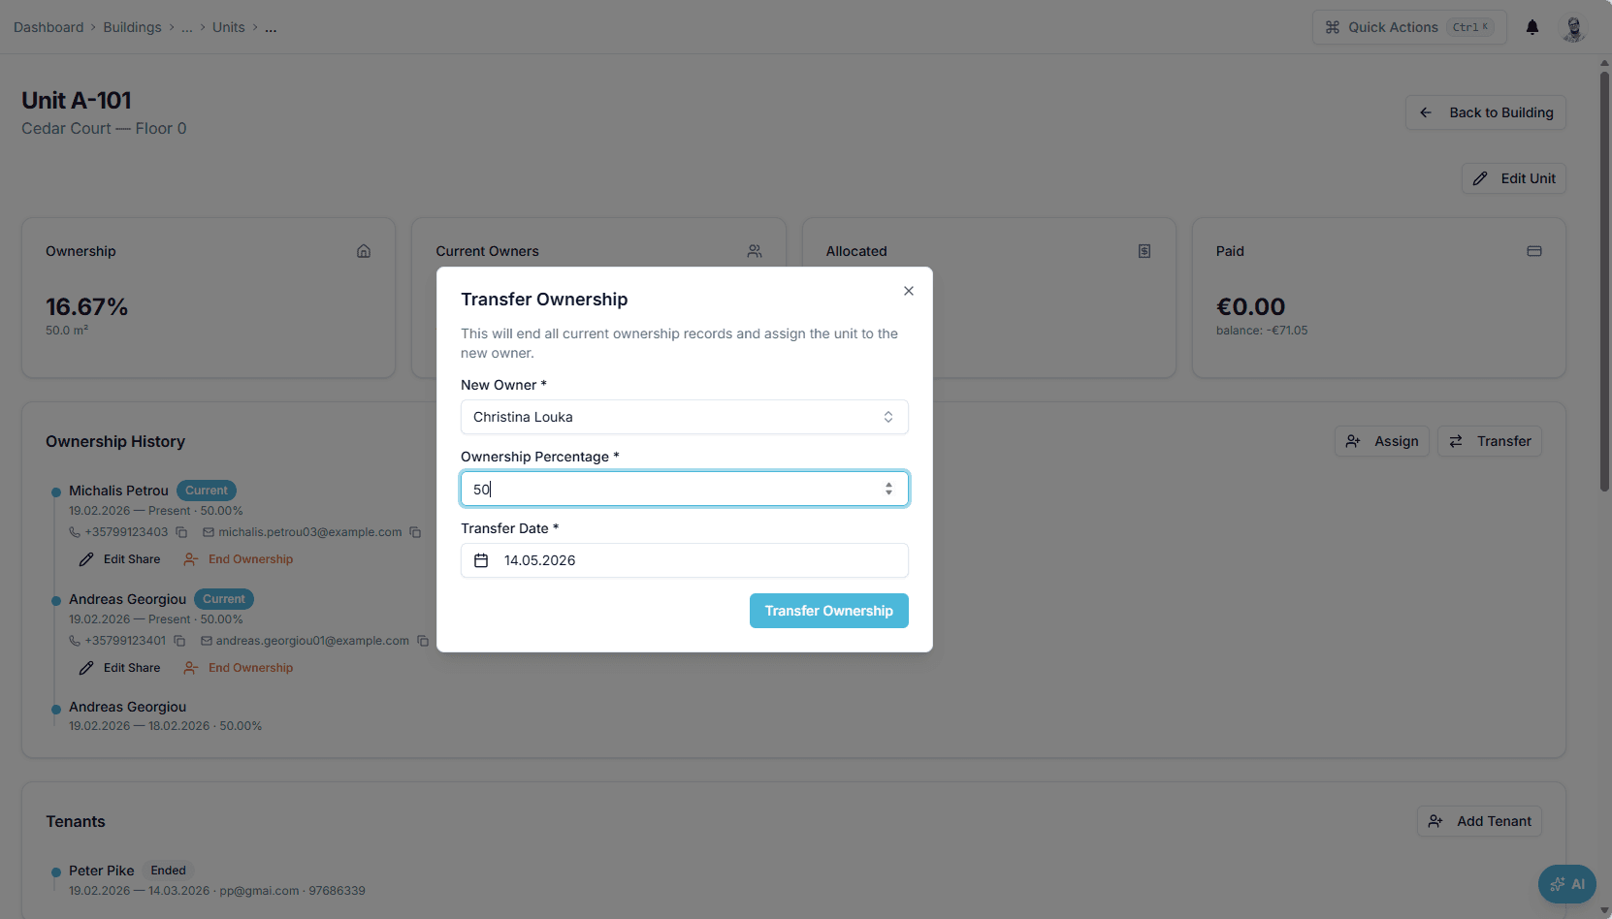Open the New Owner dropdown
This screenshot has width=1612, height=919.
pos(685,417)
